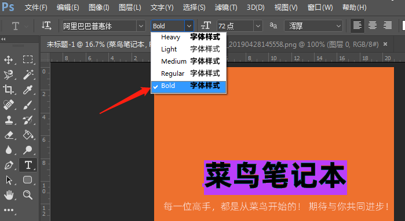Select the Magic Wand tool
Image resolution: width=405 pixels, height=221 pixels.
pyautogui.click(x=28, y=75)
